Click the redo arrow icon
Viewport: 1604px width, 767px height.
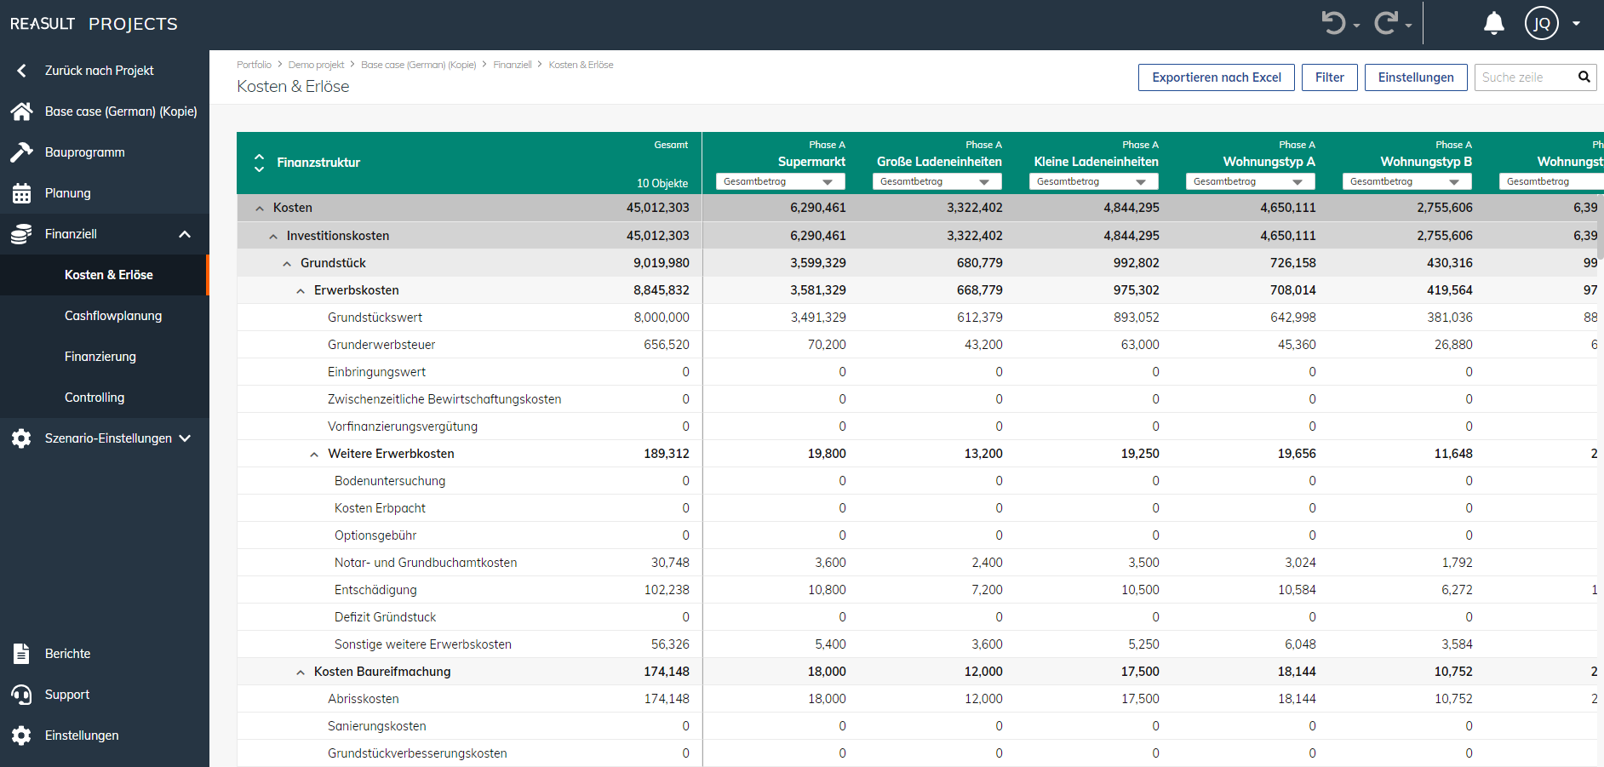click(x=1386, y=23)
